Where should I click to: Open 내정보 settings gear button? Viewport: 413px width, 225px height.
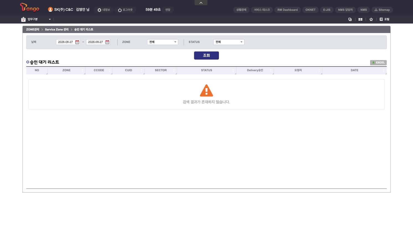pos(104,10)
